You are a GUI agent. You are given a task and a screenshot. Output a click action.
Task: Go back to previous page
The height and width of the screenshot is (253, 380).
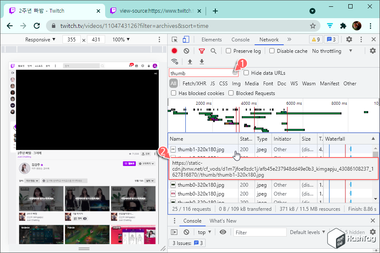[10, 26]
